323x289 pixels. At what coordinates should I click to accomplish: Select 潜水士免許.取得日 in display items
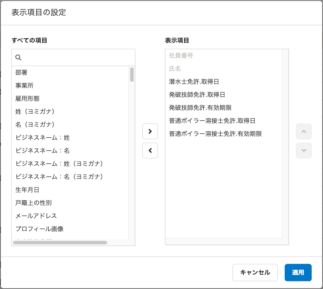194,82
